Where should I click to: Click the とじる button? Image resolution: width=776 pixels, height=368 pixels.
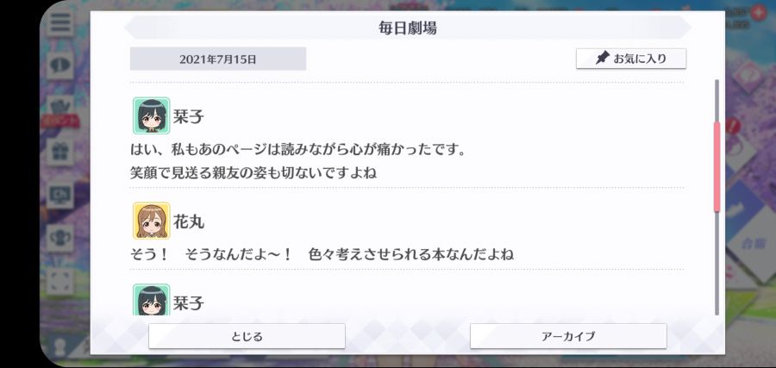pyautogui.click(x=247, y=336)
